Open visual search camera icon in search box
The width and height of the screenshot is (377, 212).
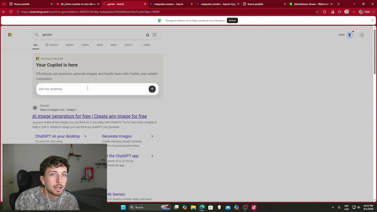[x=155, y=35]
